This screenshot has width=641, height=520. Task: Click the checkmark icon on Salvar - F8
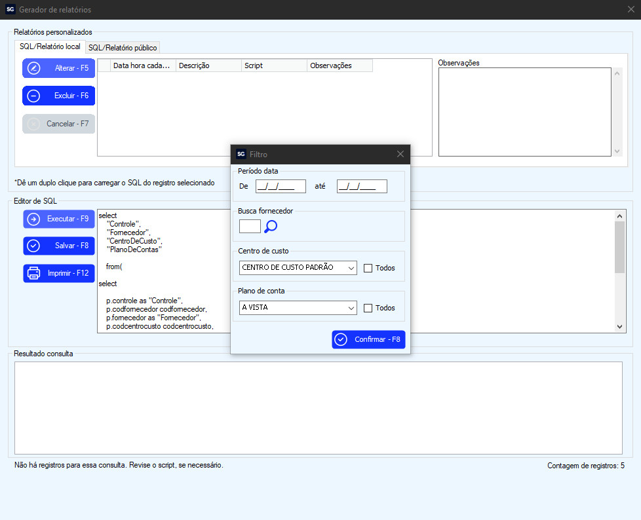click(34, 246)
